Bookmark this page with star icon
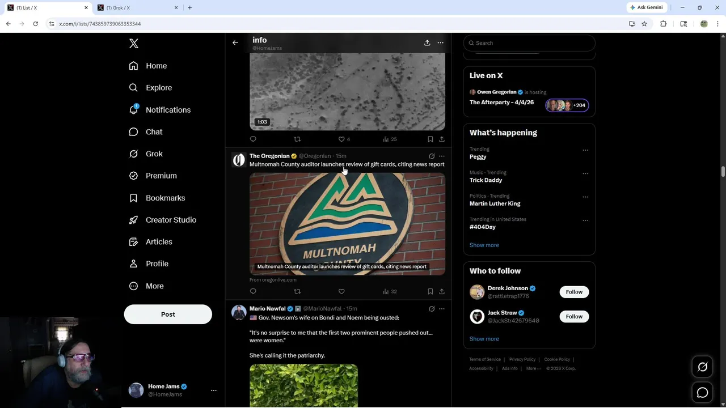This screenshot has width=726, height=408. tap(644, 24)
